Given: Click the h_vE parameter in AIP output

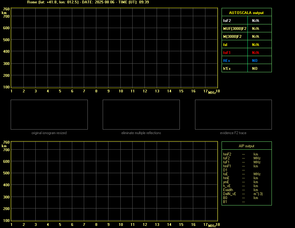Looking at the screenshot, I should point(227,186).
